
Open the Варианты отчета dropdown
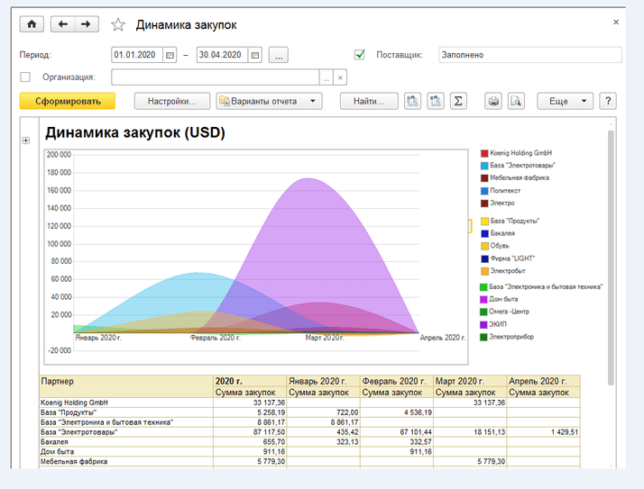click(269, 101)
